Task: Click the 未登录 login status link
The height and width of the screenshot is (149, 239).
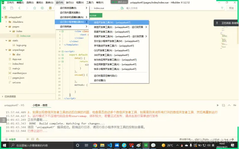Action: coord(12,139)
